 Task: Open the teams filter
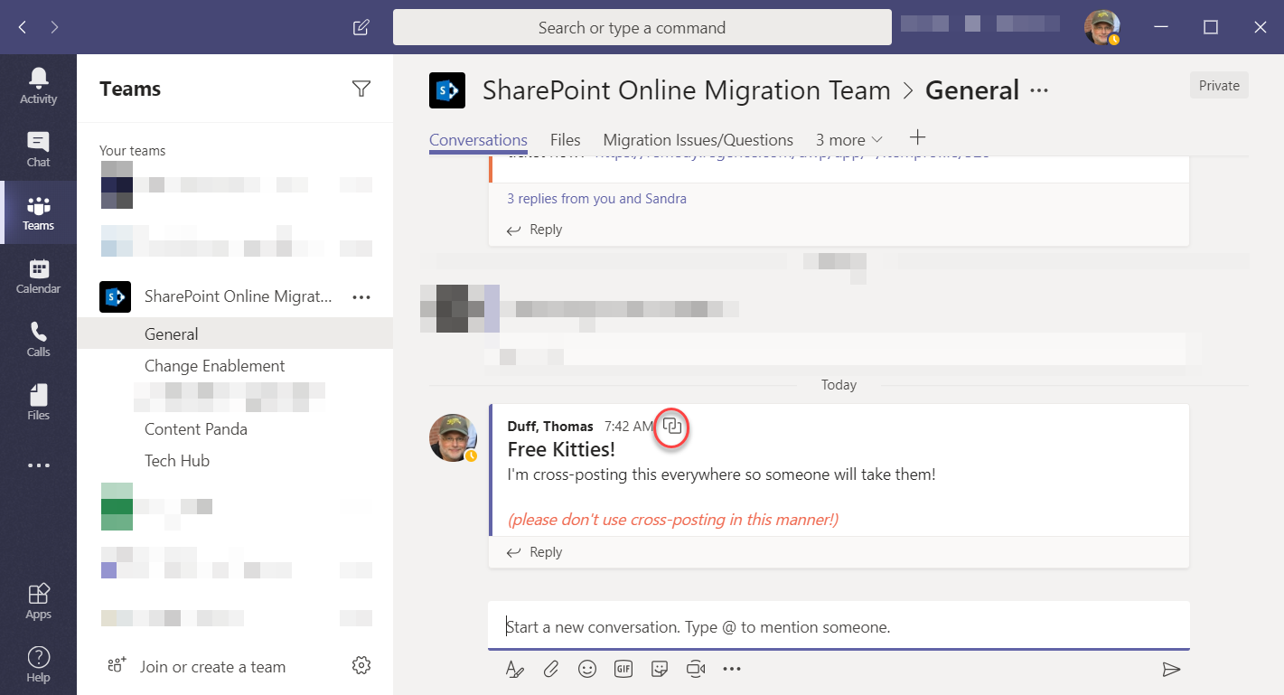tap(361, 88)
